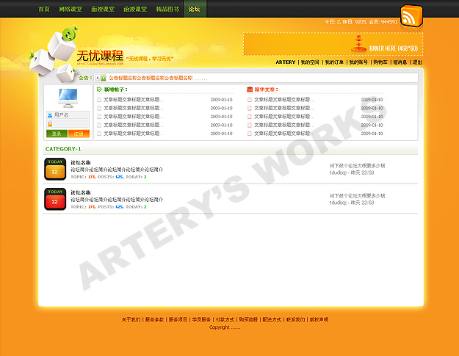459x356 pixels.
Task: Click the announcement arrow icon after 公告
Action: [103, 78]
